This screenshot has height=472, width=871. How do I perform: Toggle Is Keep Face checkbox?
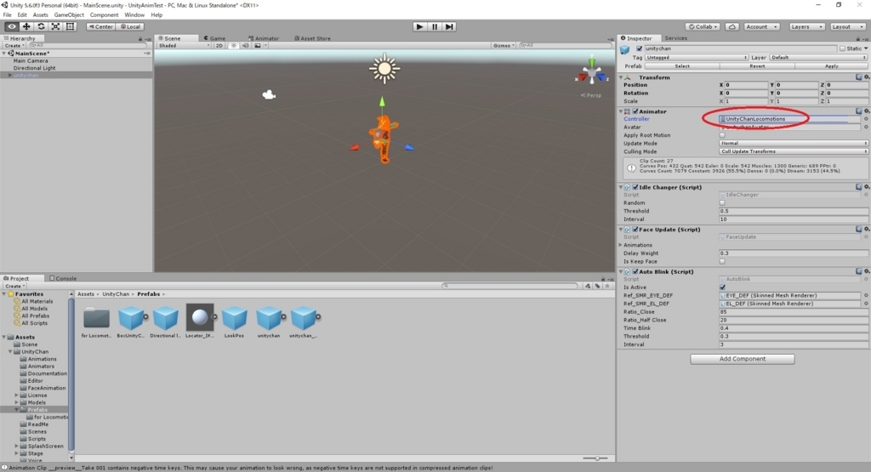tap(722, 262)
